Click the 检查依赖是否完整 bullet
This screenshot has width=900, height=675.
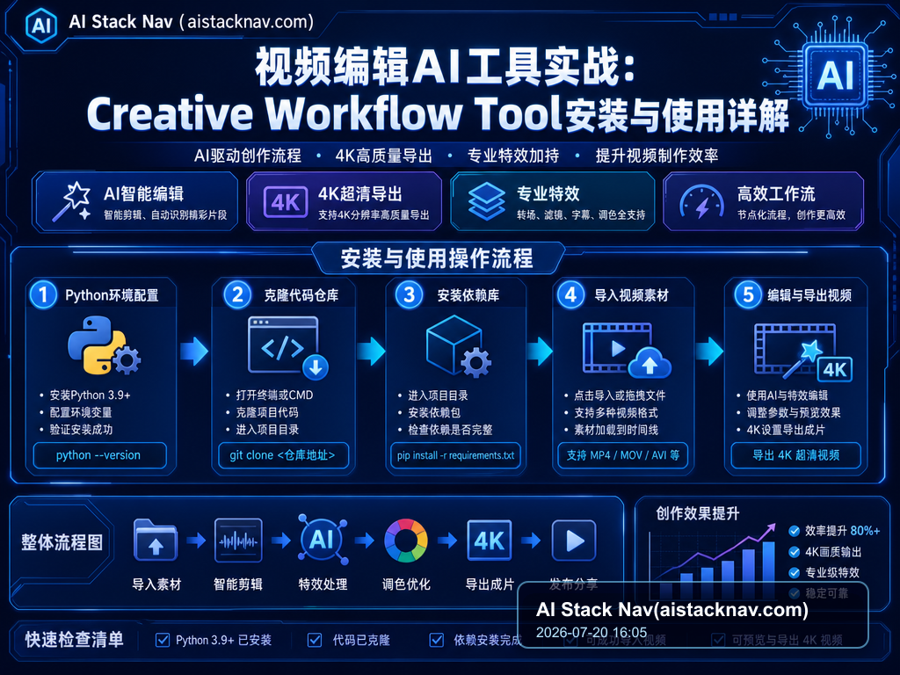pos(450,429)
